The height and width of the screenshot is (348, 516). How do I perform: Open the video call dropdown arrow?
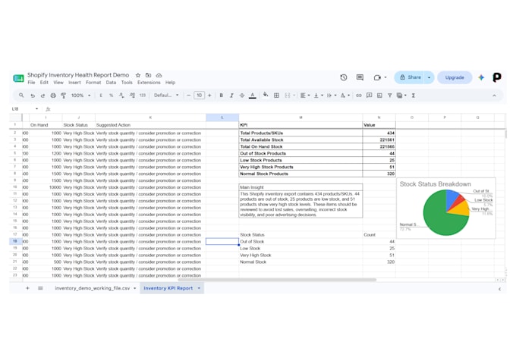[x=385, y=77]
